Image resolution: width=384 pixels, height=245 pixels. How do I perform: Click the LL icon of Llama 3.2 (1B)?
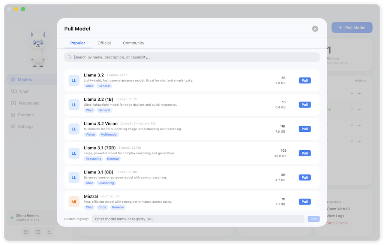pos(74,105)
